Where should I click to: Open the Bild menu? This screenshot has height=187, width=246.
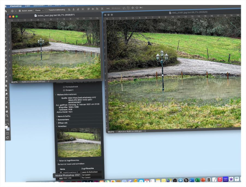(49, 5)
